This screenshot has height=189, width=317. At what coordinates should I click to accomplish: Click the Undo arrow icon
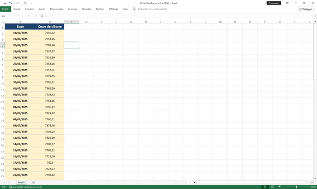[x=10, y=3]
